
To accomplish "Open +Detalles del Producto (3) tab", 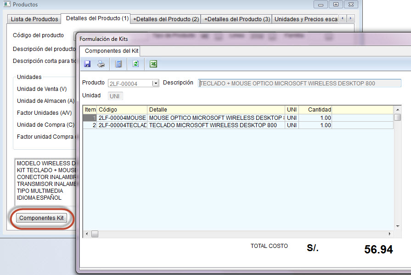I will (x=237, y=19).
